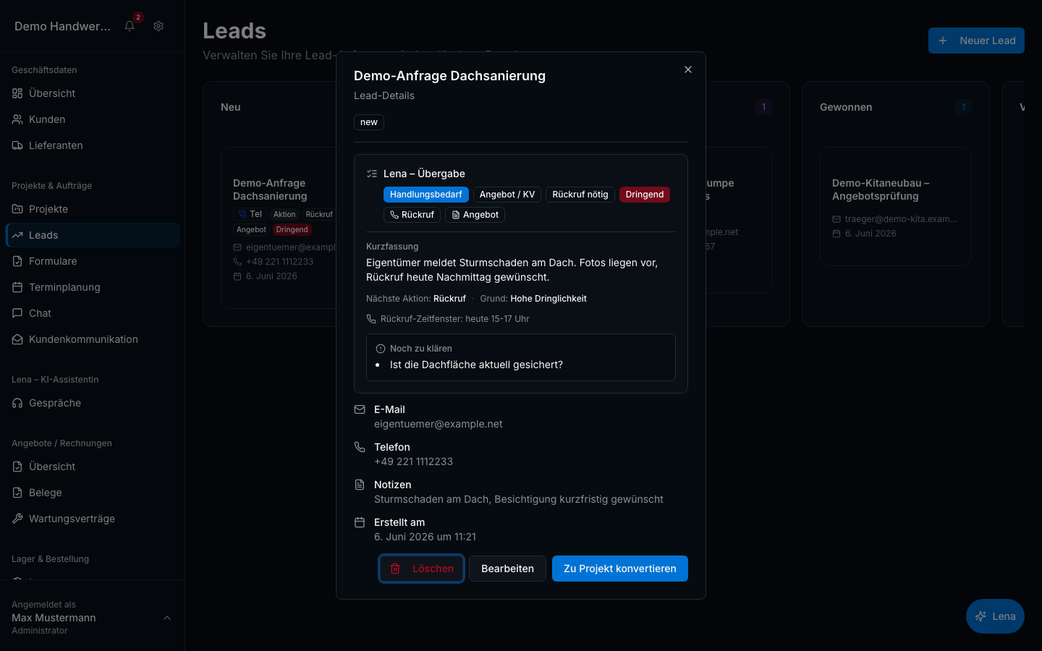Open Wartungsverträge in sidebar
The height and width of the screenshot is (651, 1042).
coord(93,519)
